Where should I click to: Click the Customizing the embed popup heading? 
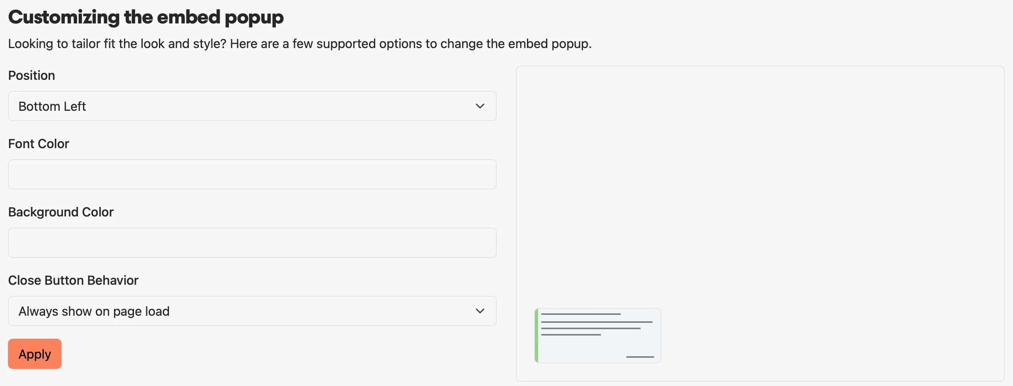tap(146, 16)
